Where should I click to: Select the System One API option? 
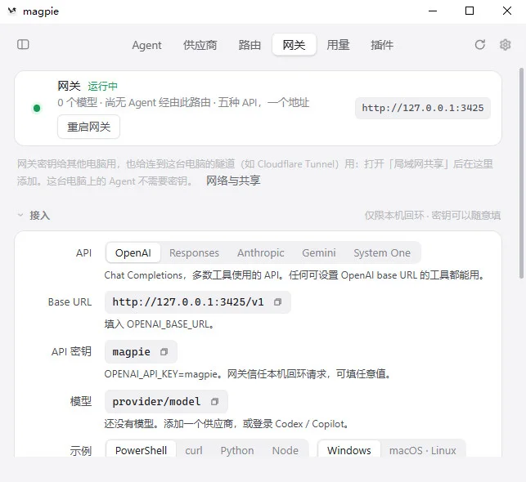(x=382, y=253)
